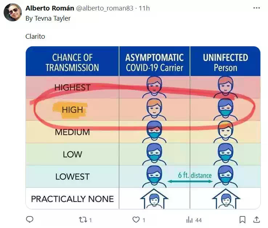Click the Alberto Román display name
Image resolution: width=268 pixels, height=228 pixels.
(49, 8)
